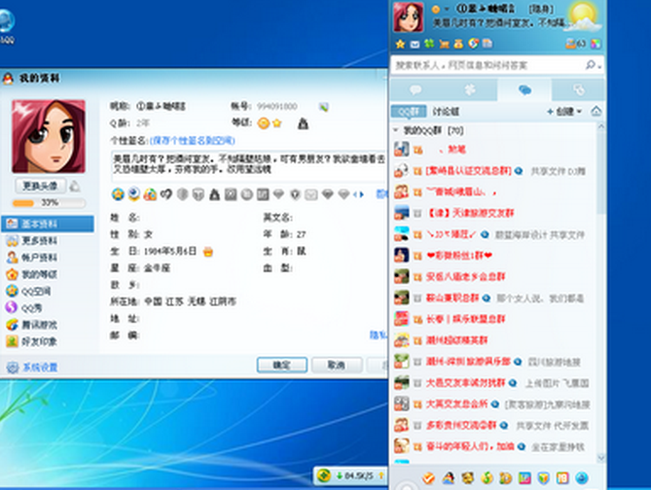Open the QQ pet bear icon in bottom toolbar
This screenshot has width=651, height=490.
click(x=467, y=478)
